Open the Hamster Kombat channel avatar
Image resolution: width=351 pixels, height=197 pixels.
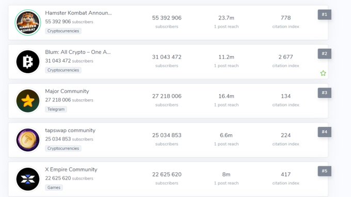click(x=28, y=23)
